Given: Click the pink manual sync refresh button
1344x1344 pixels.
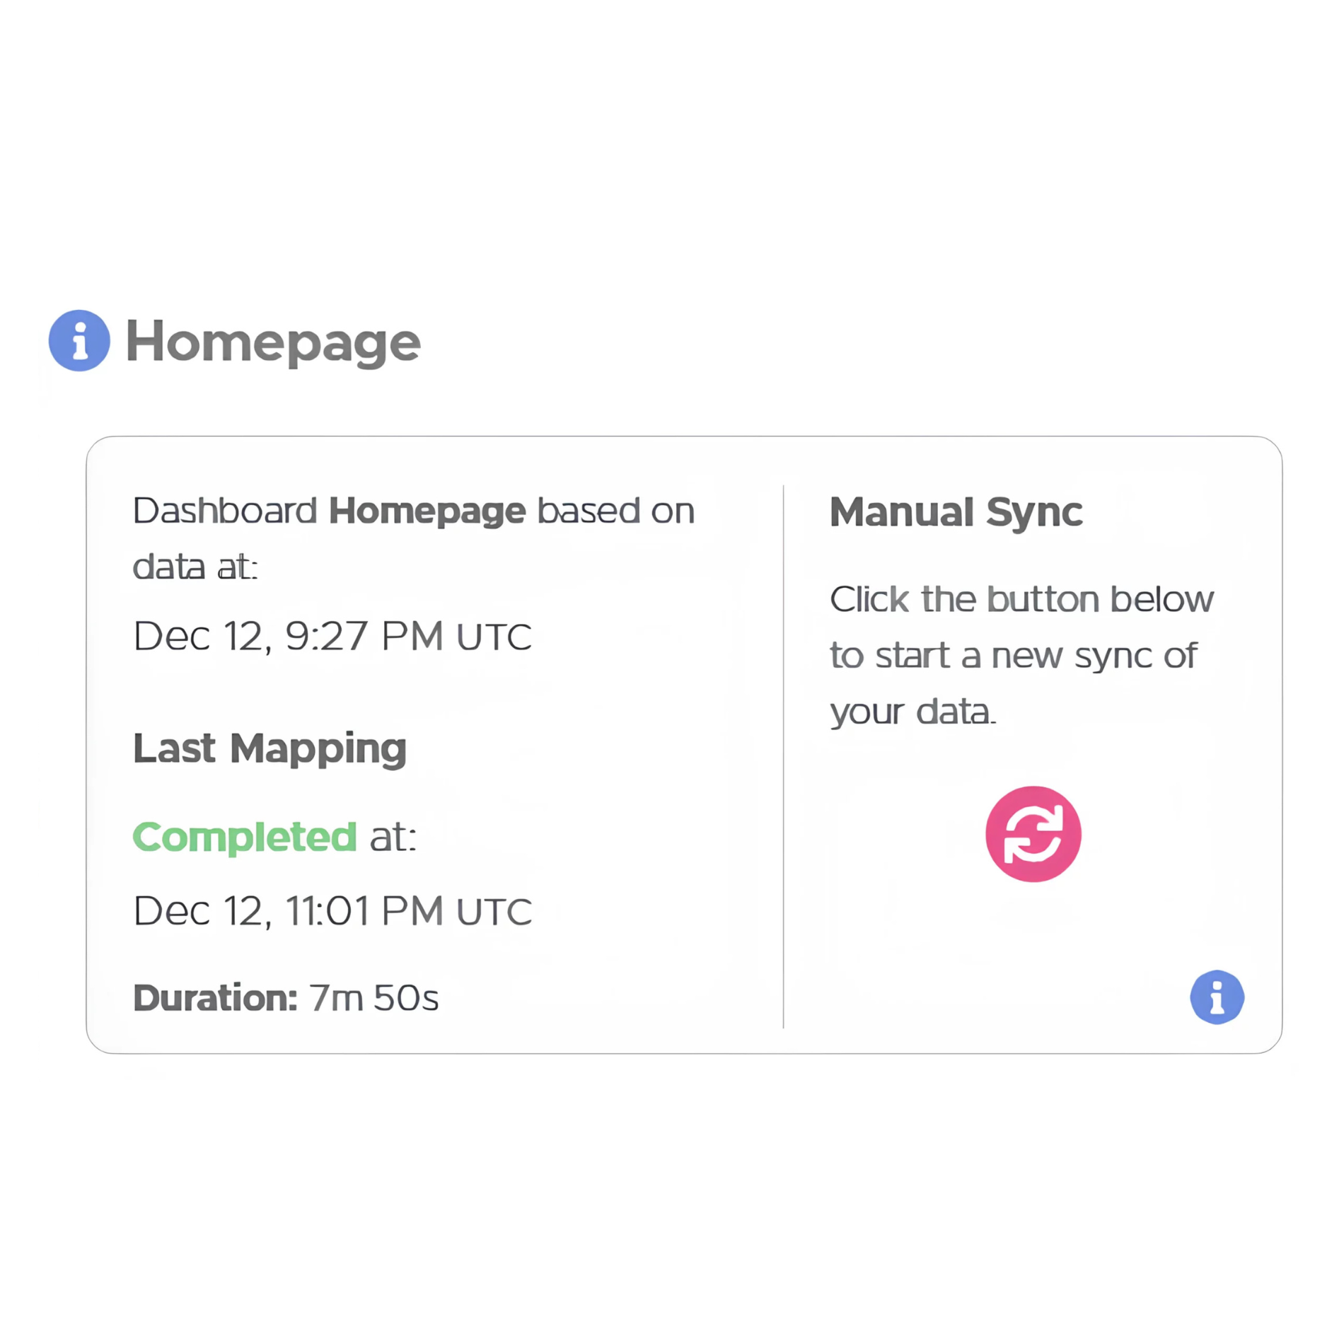Looking at the screenshot, I should pyautogui.click(x=1033, y=834).
